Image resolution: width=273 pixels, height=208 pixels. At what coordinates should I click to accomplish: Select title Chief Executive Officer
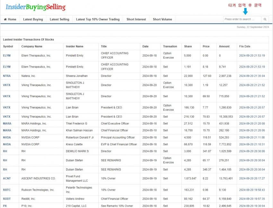[115, 124]
